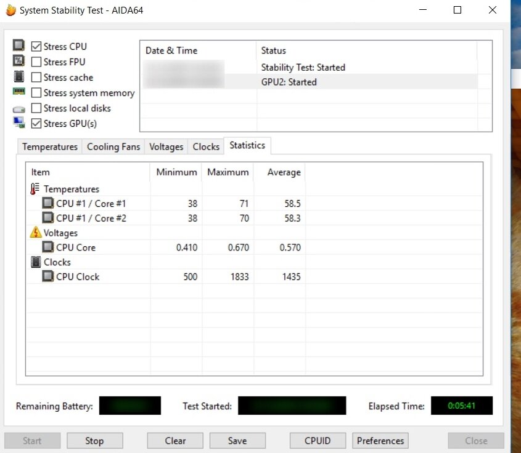Click the CPU chip icon beside Stress CPU
Image resolution: width=521 pixels, height=453 pixels.
[19, 45]
